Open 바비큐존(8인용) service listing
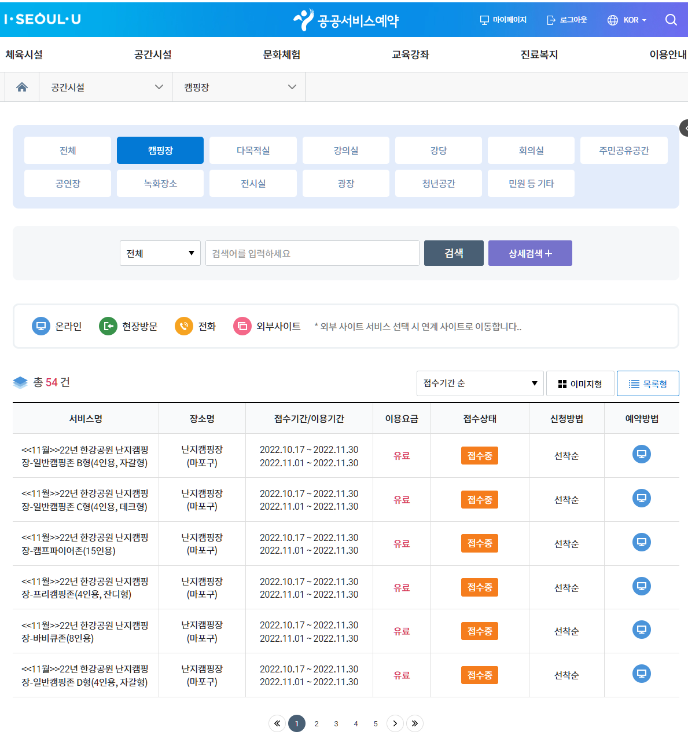This screenshot has width=688, height=735. [85, 631]
